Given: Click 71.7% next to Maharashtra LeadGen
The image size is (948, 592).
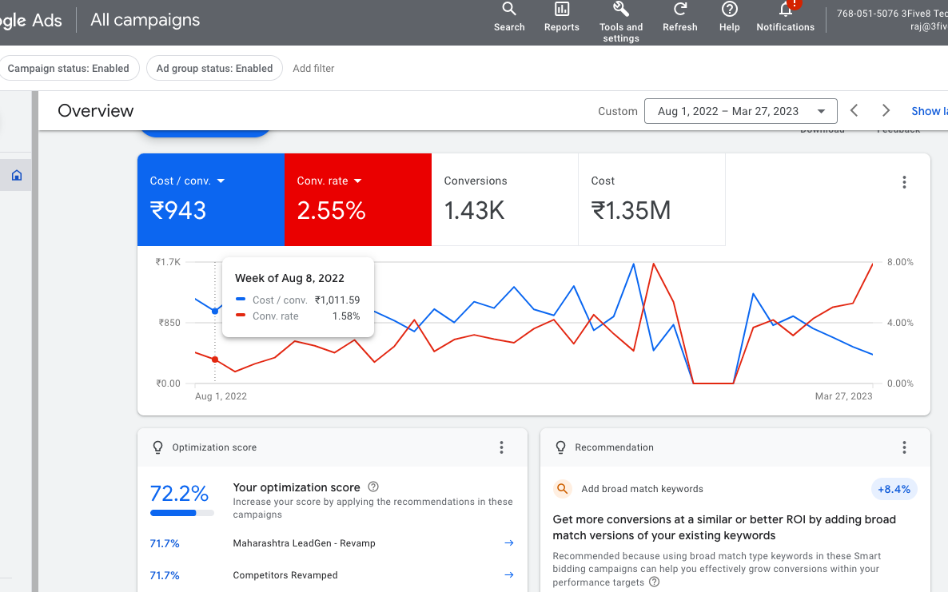Looking at the screenshot, I should pos(165,543).
